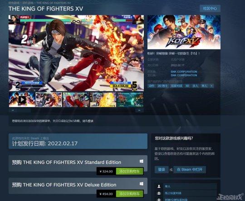
Task: Click the KOF XV header capsule image
Action: [x=184, y=32]
